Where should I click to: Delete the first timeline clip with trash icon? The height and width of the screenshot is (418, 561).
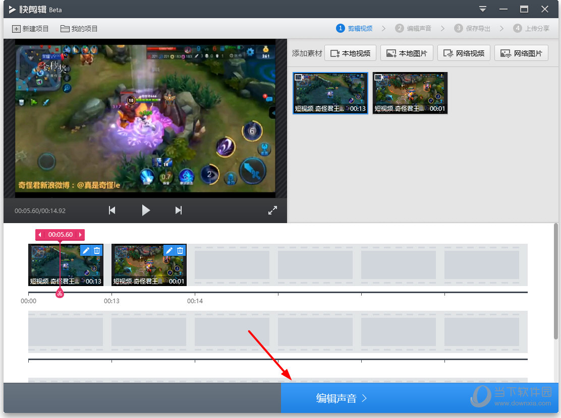click(97, 250)
